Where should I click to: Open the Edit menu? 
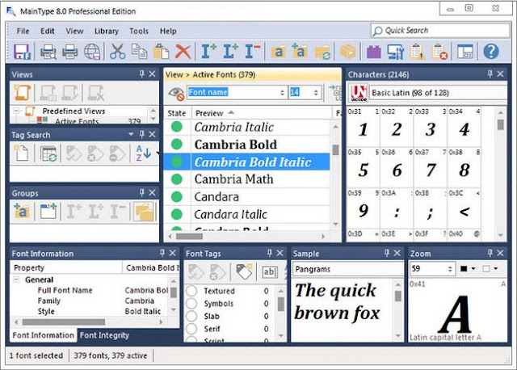(x=47, y=31)
